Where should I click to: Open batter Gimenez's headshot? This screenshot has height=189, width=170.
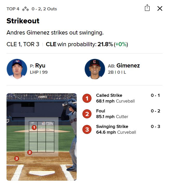point(95,69)
